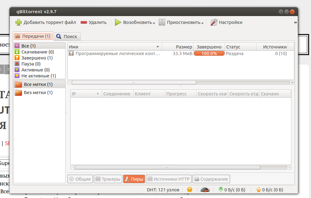Screen dimensions: 311x198
Task: Select the Пауза (0) filter
Action: pos(39,64)
